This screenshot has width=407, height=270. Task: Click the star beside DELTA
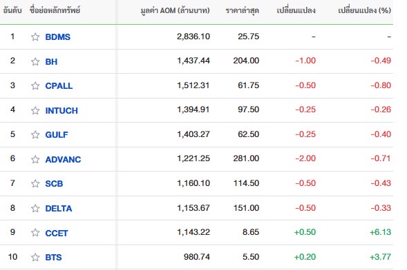[35, 208]
